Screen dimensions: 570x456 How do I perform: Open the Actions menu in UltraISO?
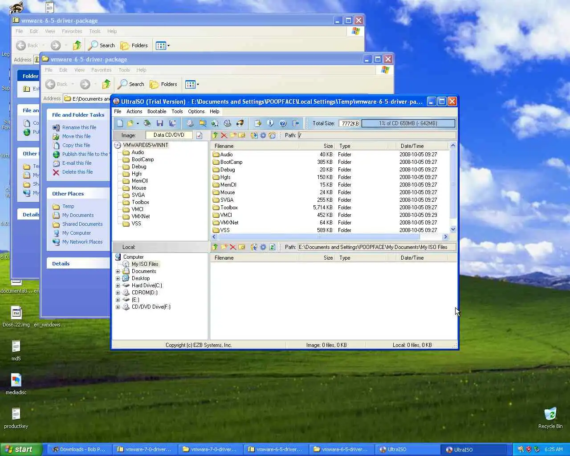[x=134, y=111]
